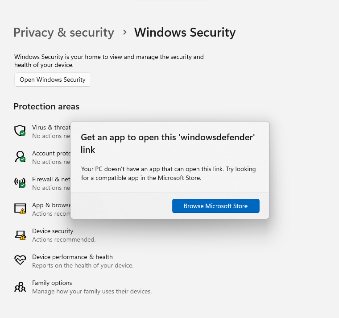Open Device performance & health entry title
Image resolution: width=339 pixels, height=318 pixels.
coord(72,257)
